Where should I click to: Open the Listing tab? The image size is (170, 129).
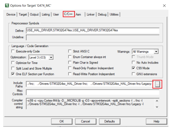tap(46, 14)
